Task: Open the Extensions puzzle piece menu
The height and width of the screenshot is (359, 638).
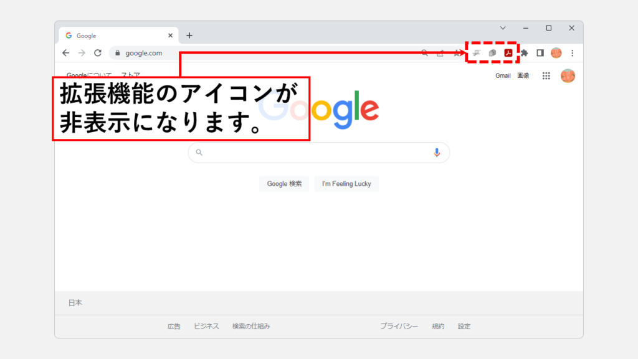Action: point(525,53)
